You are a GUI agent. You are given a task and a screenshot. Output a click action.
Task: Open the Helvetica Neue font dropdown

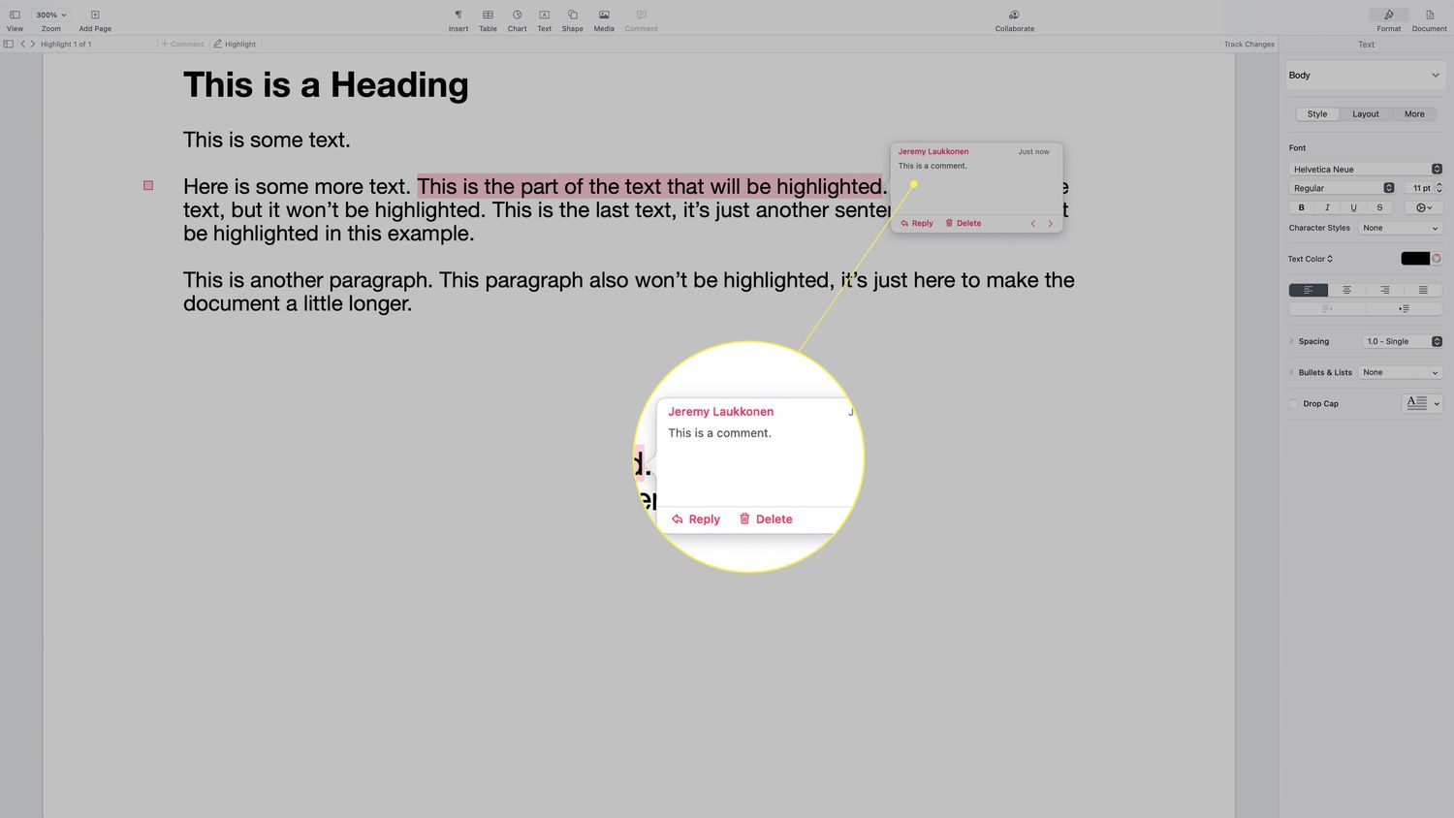point(1366,169)
